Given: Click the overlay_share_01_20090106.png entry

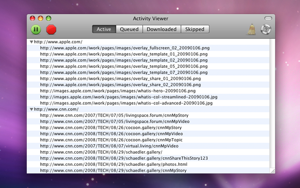Looking at the screenshot, I should point(120,78).
